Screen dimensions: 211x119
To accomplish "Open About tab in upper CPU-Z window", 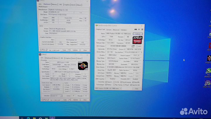I will 79,5.
